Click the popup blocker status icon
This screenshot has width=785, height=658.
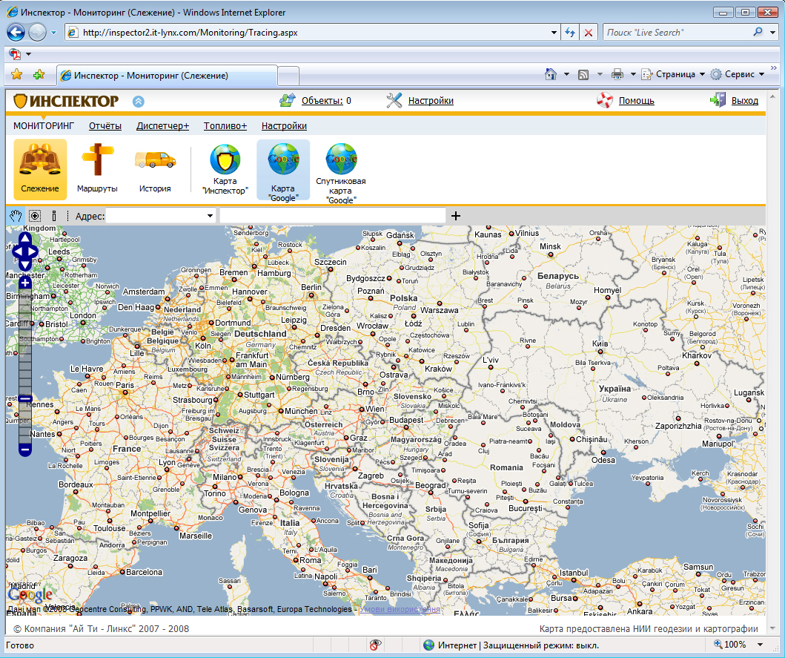click(x=375, y=645)
